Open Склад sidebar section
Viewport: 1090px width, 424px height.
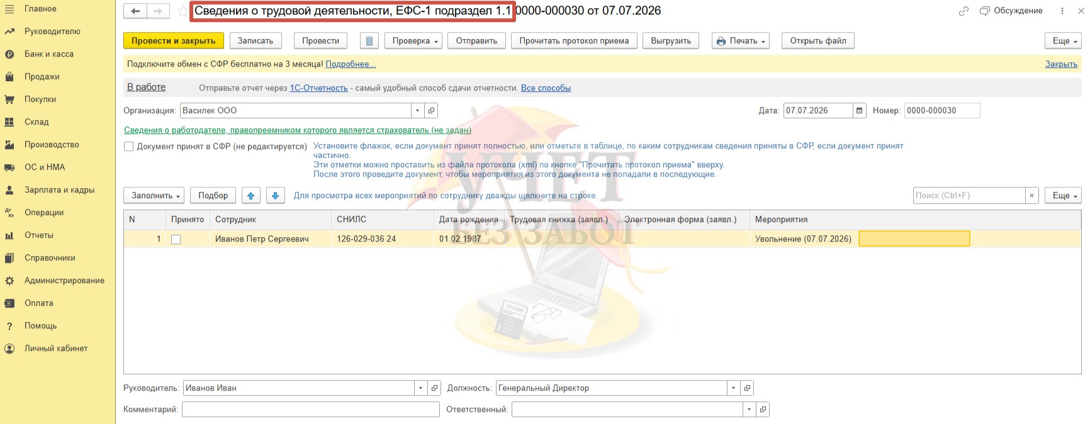(x=37, y=122)
